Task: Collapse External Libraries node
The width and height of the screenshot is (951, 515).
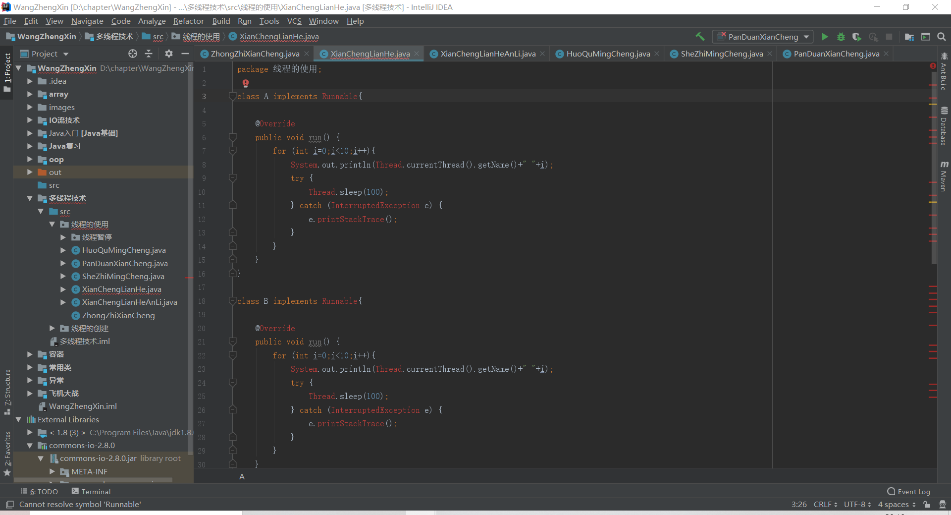Action: tap(18, 419)
